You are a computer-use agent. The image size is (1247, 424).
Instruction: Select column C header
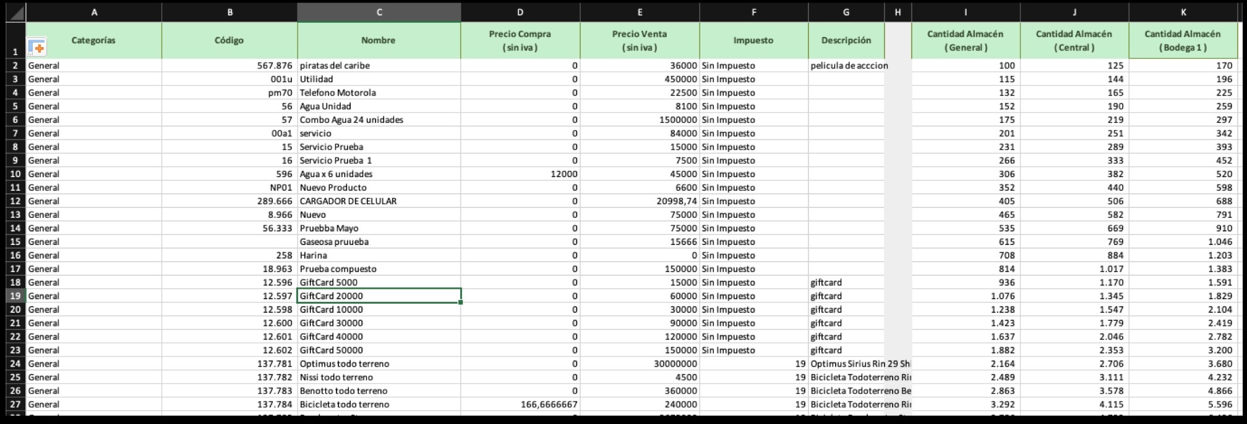379,12
